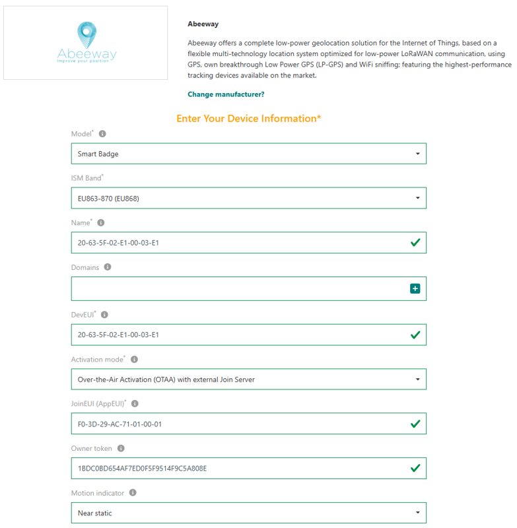Expand the ISM Band dropdown
This screenshot has height=528, width=517.
248,198
